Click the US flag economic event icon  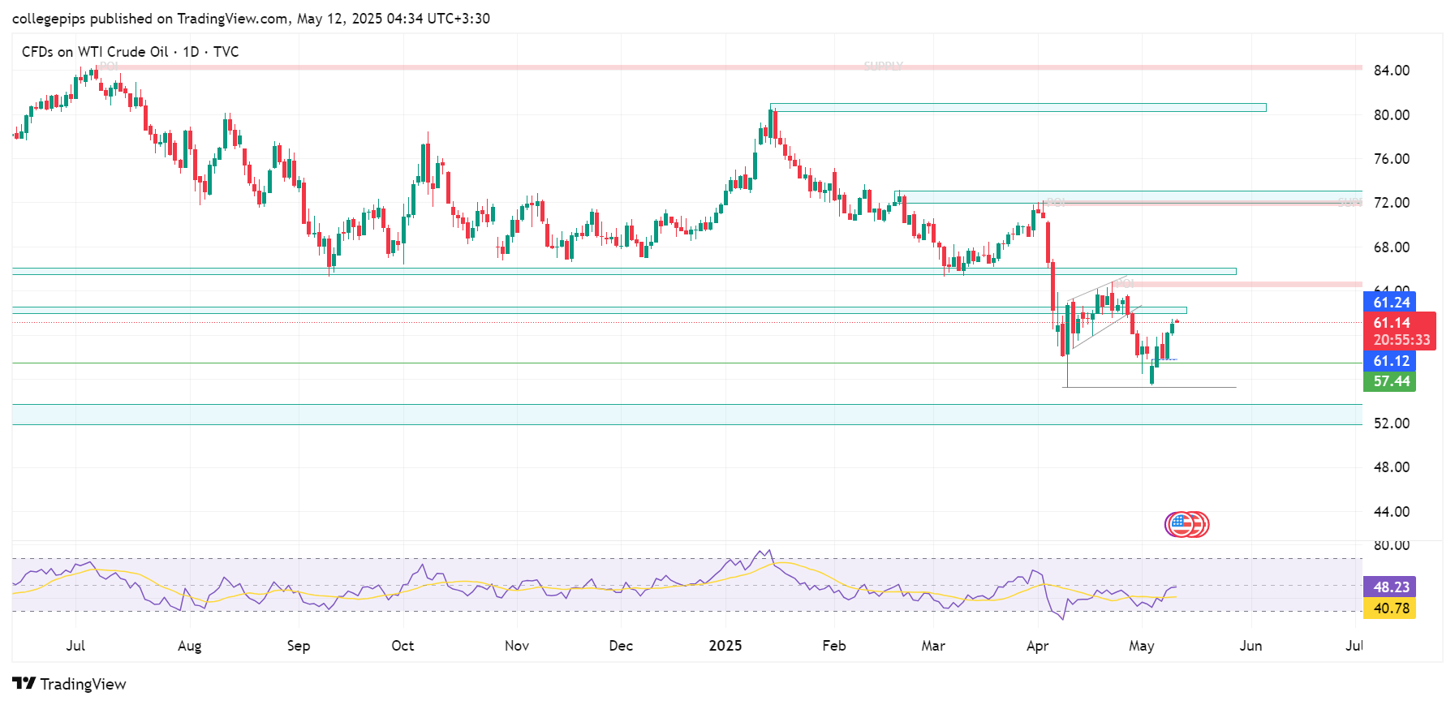pos(1182,525)
